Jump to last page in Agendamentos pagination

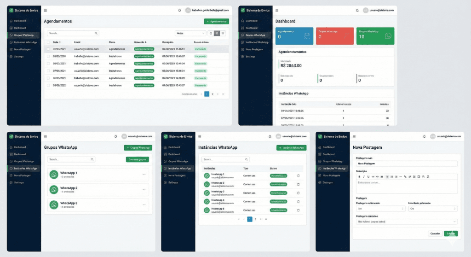223,94
